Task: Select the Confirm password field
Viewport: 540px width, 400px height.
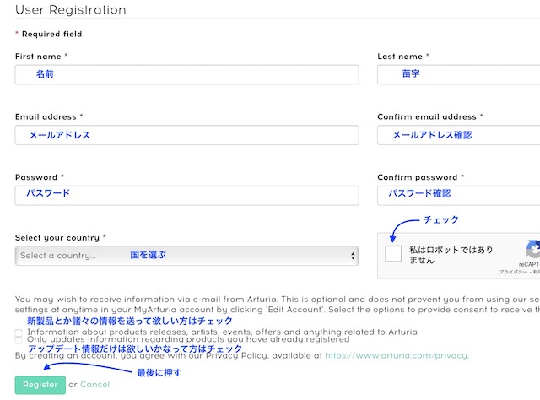Action: tap(460, 195)
